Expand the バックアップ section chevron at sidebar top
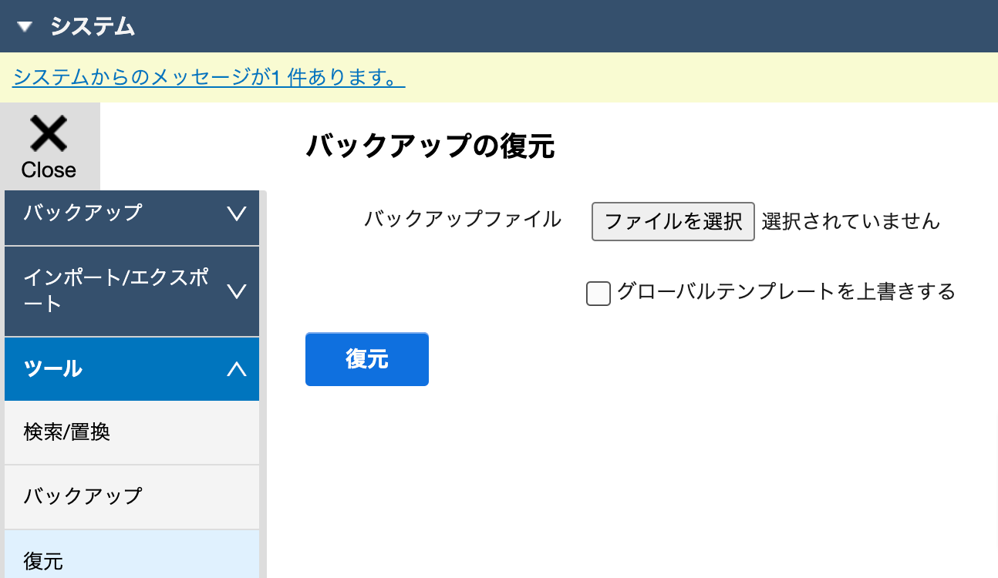This screenshot has width=998, height=578. click(x=237, y=213)
